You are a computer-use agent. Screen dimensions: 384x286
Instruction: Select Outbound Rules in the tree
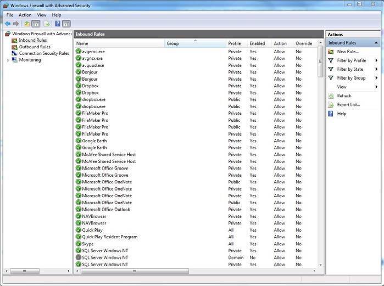[x=35, y=47]
